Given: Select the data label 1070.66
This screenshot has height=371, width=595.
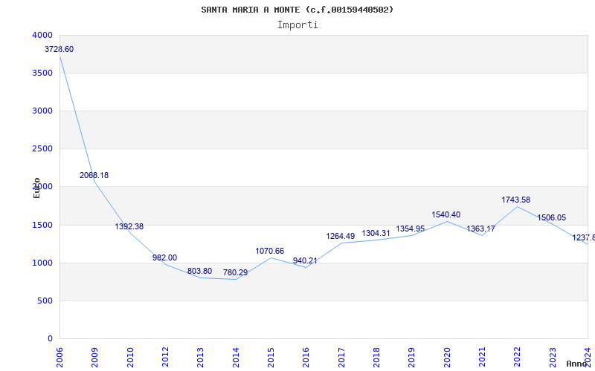Looking at the screenshot, I should coord(270,251).
